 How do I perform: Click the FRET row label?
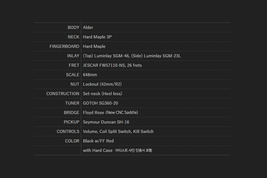coord(74,65)
